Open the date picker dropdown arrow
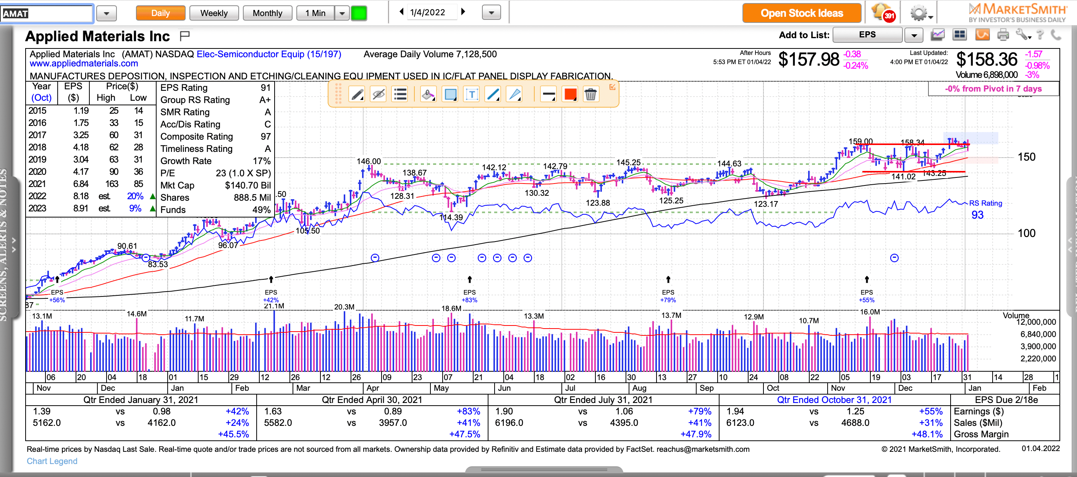Viewport: 1077px width, 477px height. click(x=491, y=13)
